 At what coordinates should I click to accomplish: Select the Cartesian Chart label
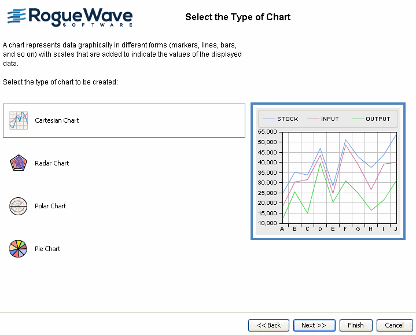click(57, 120)
